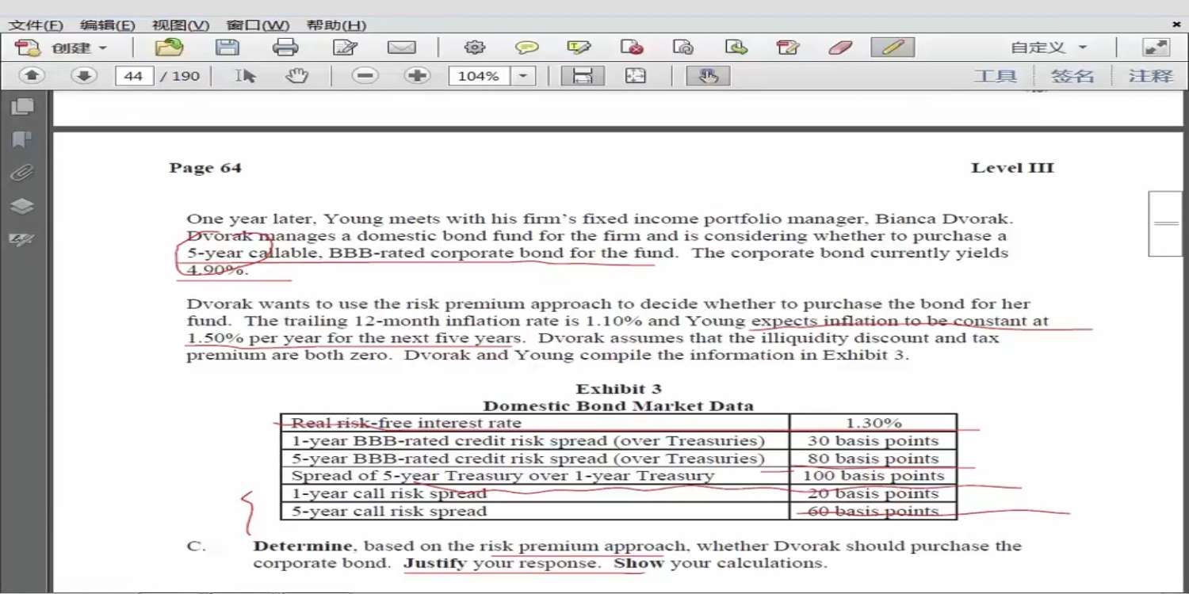Screen dimensions: 1189x594
Task: Click the 104% zoom level field
Action: tap(479, 76)
